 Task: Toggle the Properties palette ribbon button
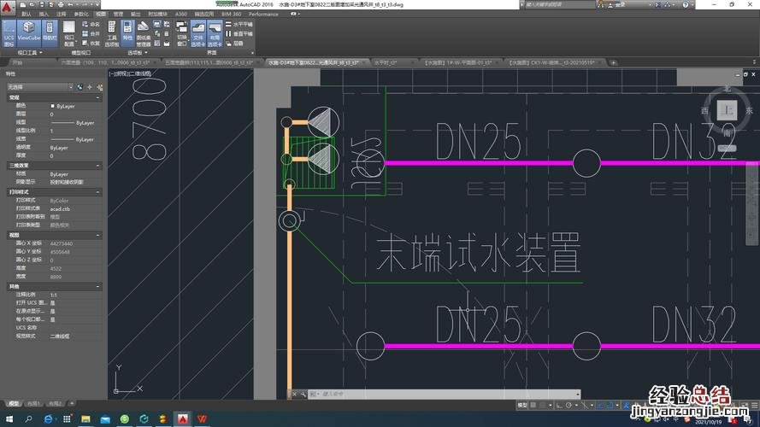point(128,32)
